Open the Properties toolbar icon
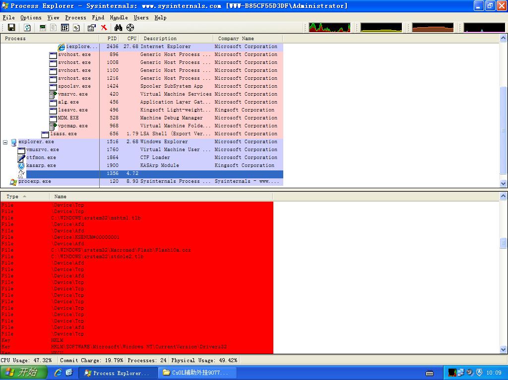Screen dimensions: 508x380 point(92,28)
